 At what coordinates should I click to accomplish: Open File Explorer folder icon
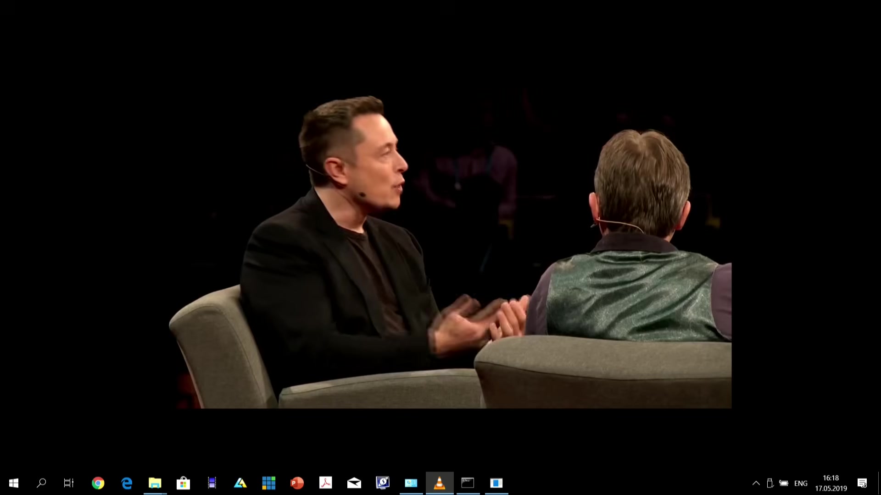(x=155, y=483)
